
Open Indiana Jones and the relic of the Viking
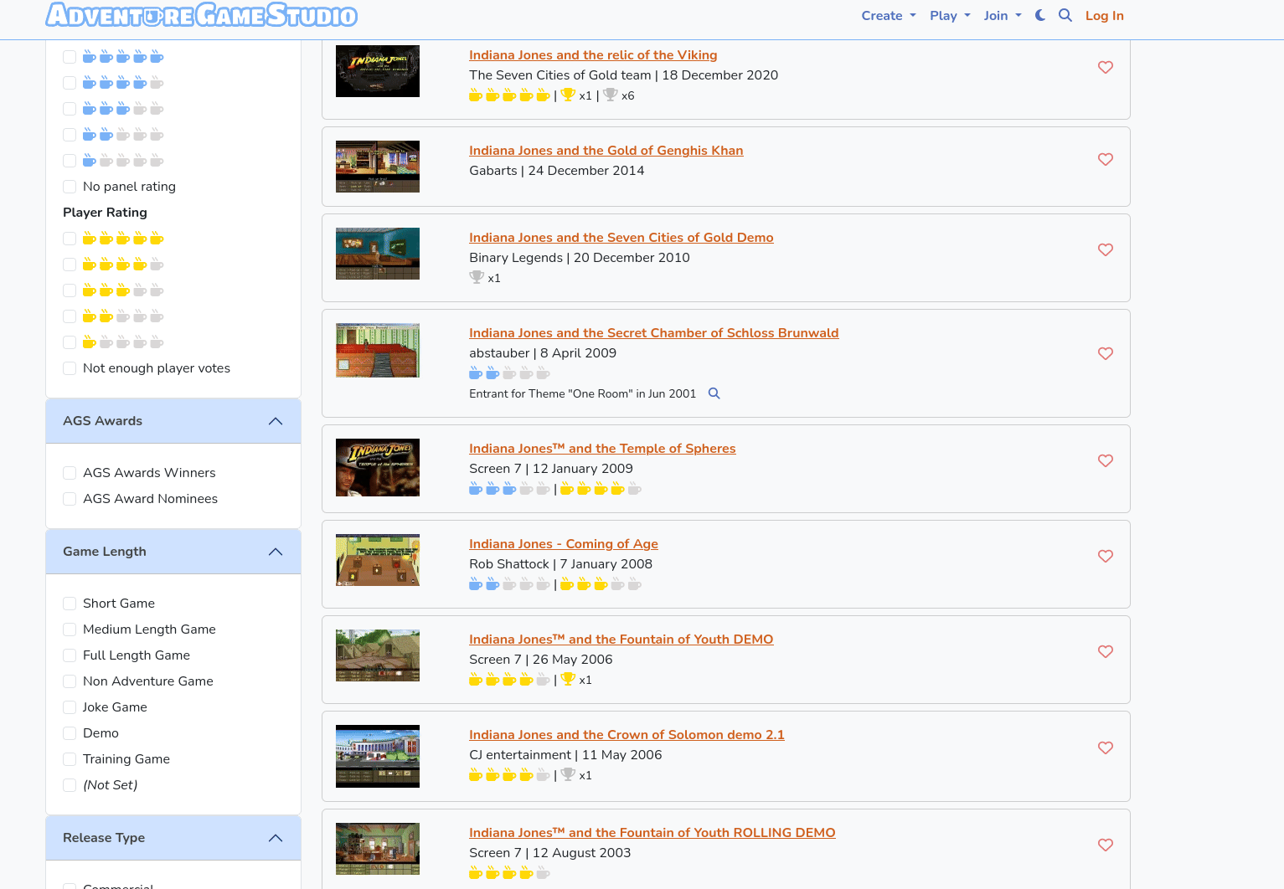point(592,55)
